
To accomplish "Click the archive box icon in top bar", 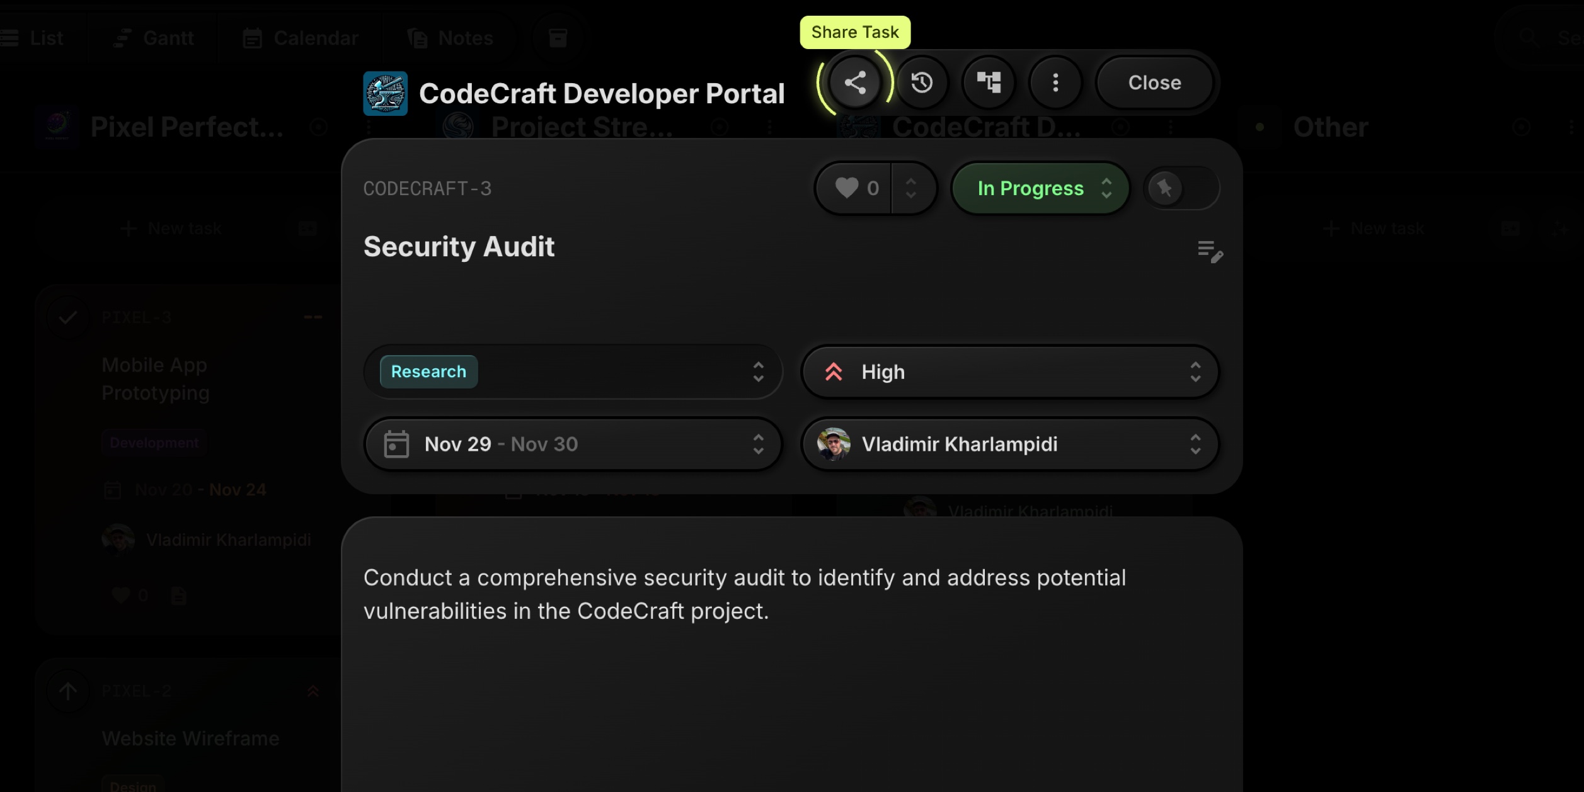I will 558,38.
